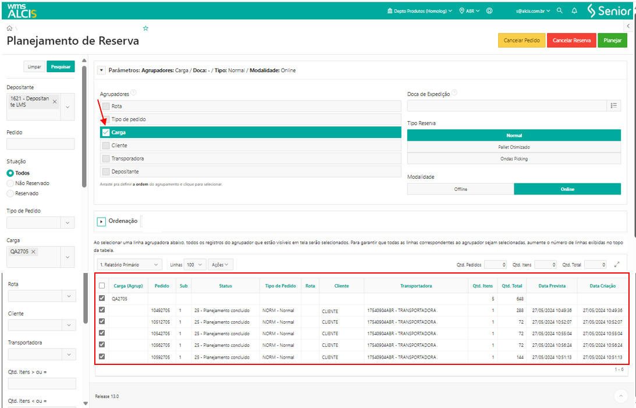Switch Modalidade to Offline
636x408 pixels.
(x=460, y=189)
